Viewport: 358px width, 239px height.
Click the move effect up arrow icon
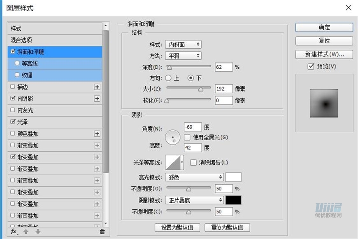[x=26, y=232]
